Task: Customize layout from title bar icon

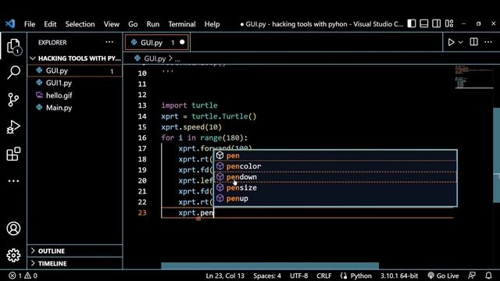Action: [x=449, y=23]
